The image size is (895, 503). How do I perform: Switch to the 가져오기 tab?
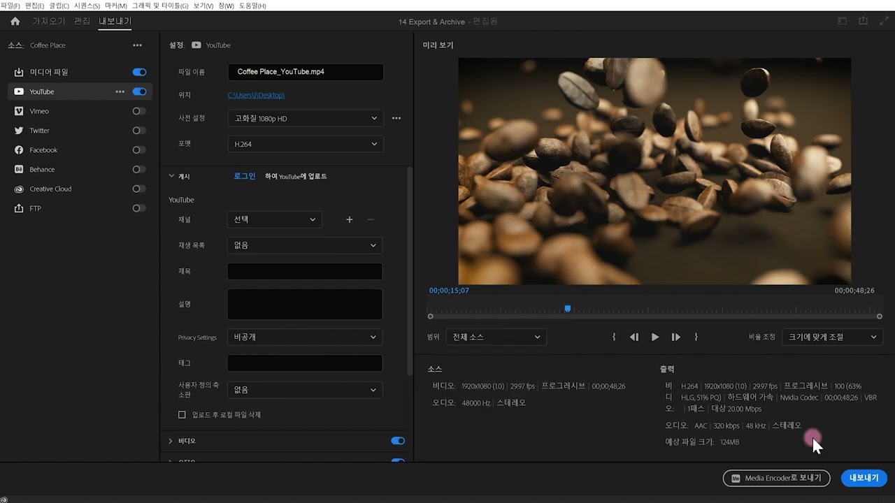(x=49, y=21)
